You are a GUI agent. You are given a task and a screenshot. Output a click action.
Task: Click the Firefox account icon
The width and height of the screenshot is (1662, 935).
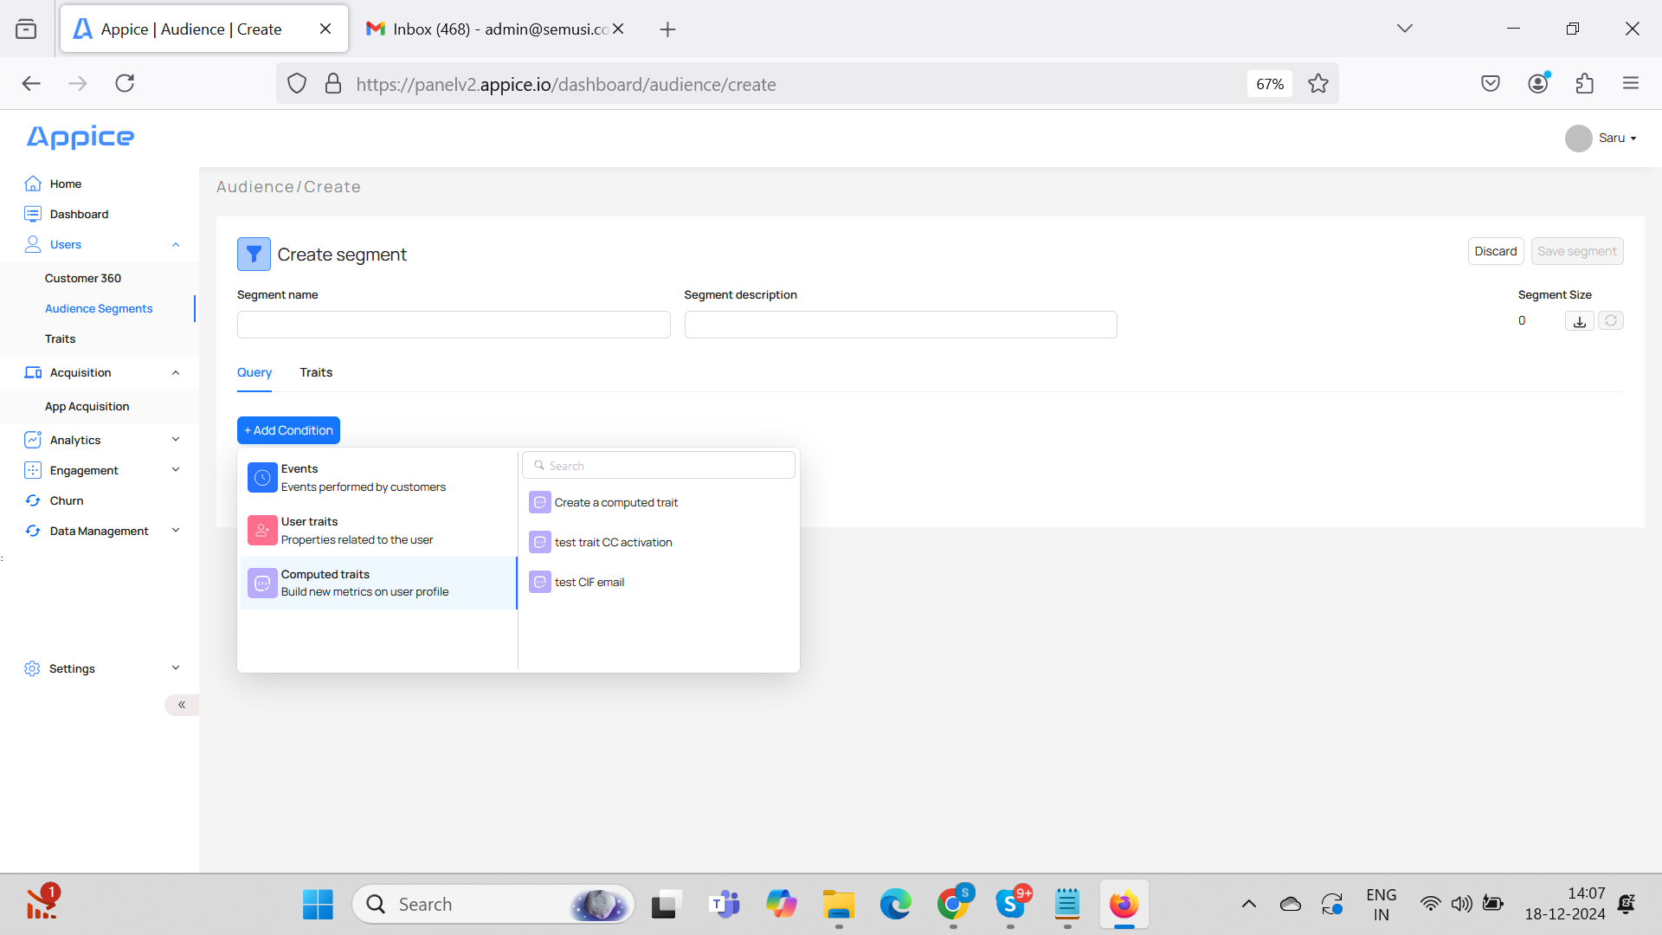pos(1538,83)
